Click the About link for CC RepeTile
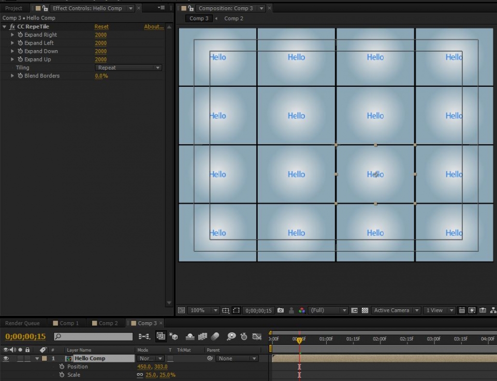 [153, 26]
